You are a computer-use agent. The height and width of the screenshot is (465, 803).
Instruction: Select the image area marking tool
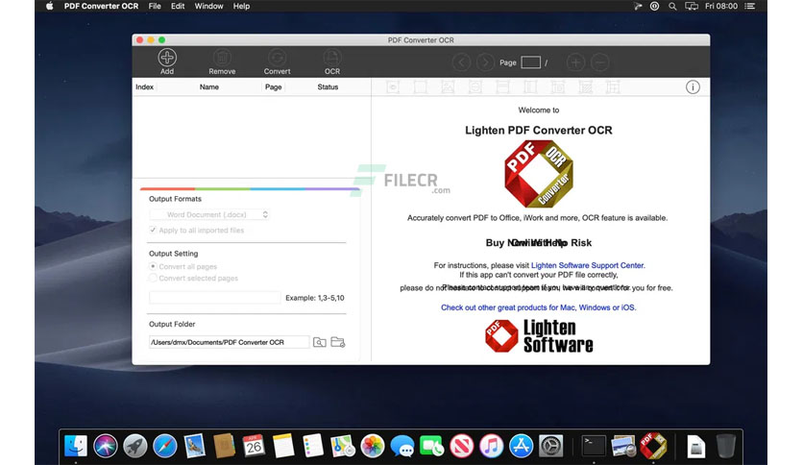[x=448, y=87]
